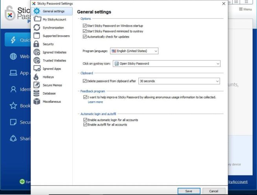Select General settings in sidebar
Screen dimensions: 257x195
52,11
